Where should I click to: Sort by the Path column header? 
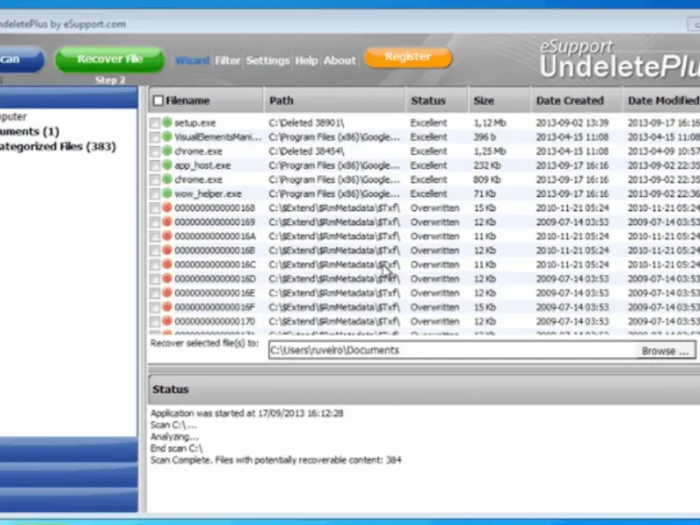coord(335,101)
